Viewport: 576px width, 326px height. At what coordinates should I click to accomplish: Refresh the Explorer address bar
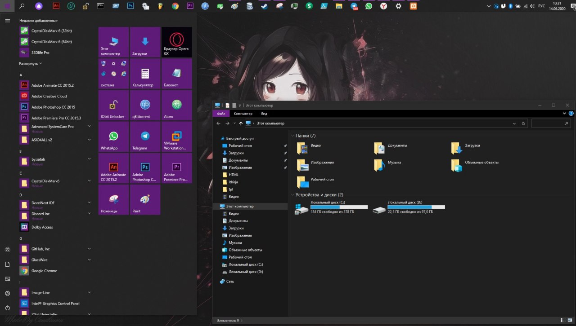(x=523, y=123)
